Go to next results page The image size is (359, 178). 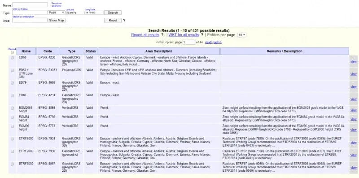point(209,42)
